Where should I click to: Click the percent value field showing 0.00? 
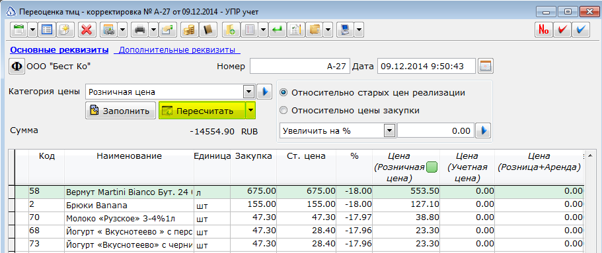point(435,131)
